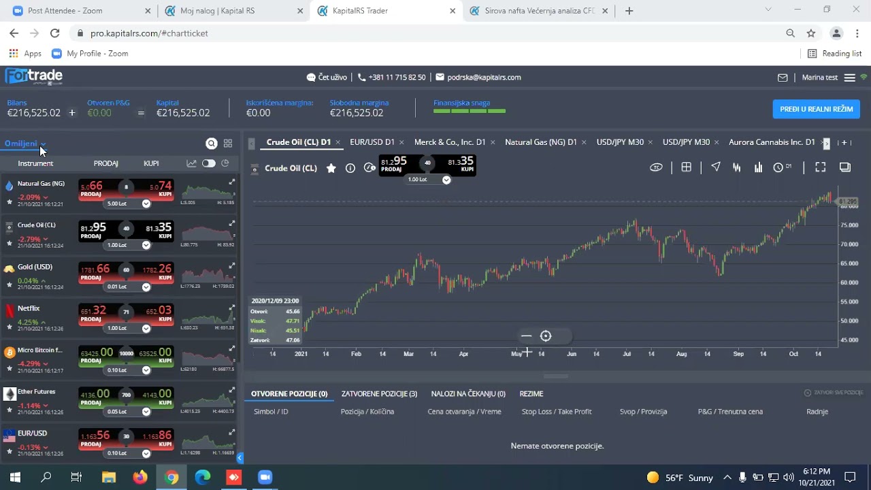Switch chart to fullscreen
The width and height of the screenshot is (871, 490).
[x=821, y=167]
